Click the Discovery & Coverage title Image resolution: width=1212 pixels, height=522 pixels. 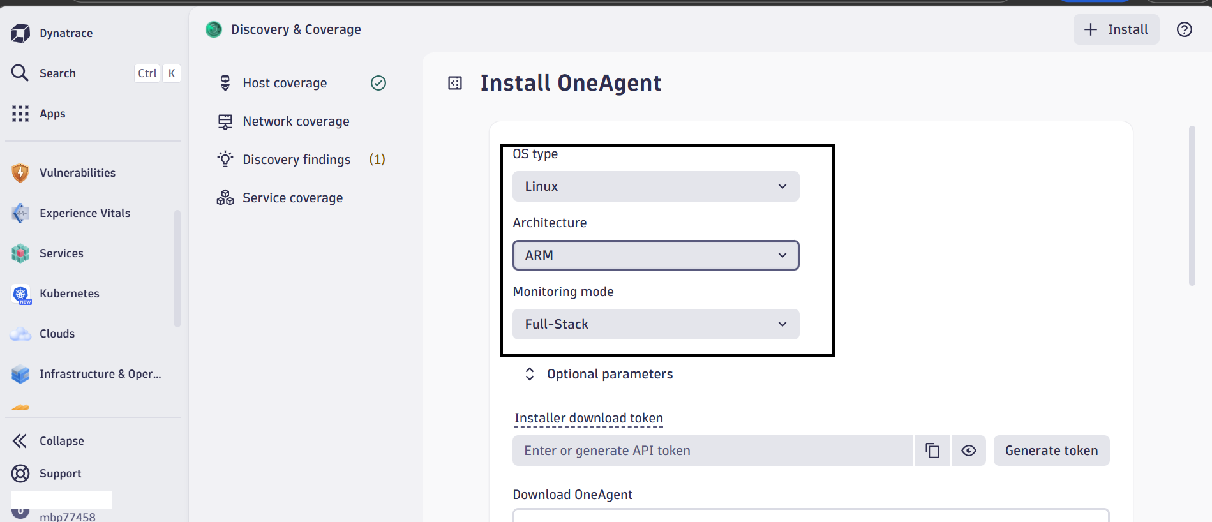[x=296, y=29]
